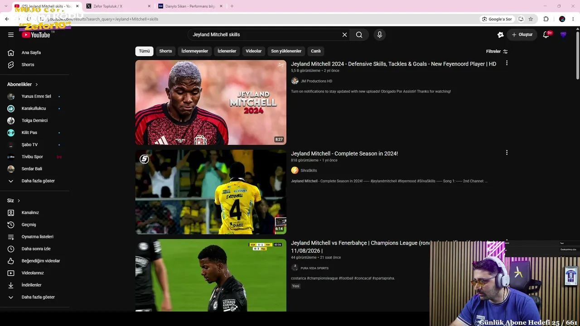Image resolution: width=580 pixels, height=326 pixels.
Task: Select the Tümü filter chip
Action: 144,51
